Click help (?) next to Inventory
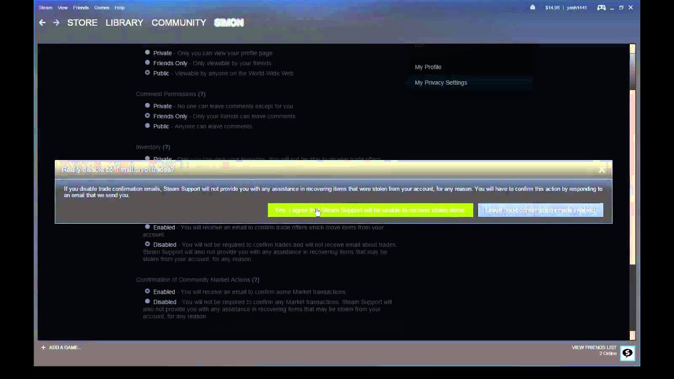This screenshot has width=674, height=379. point(166,147)
